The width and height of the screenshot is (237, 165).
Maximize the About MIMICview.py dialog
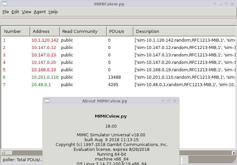coord(169,101)
